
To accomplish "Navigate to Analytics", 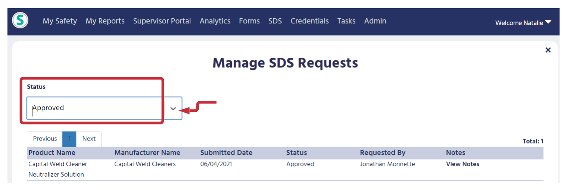I will click(215, 21).
